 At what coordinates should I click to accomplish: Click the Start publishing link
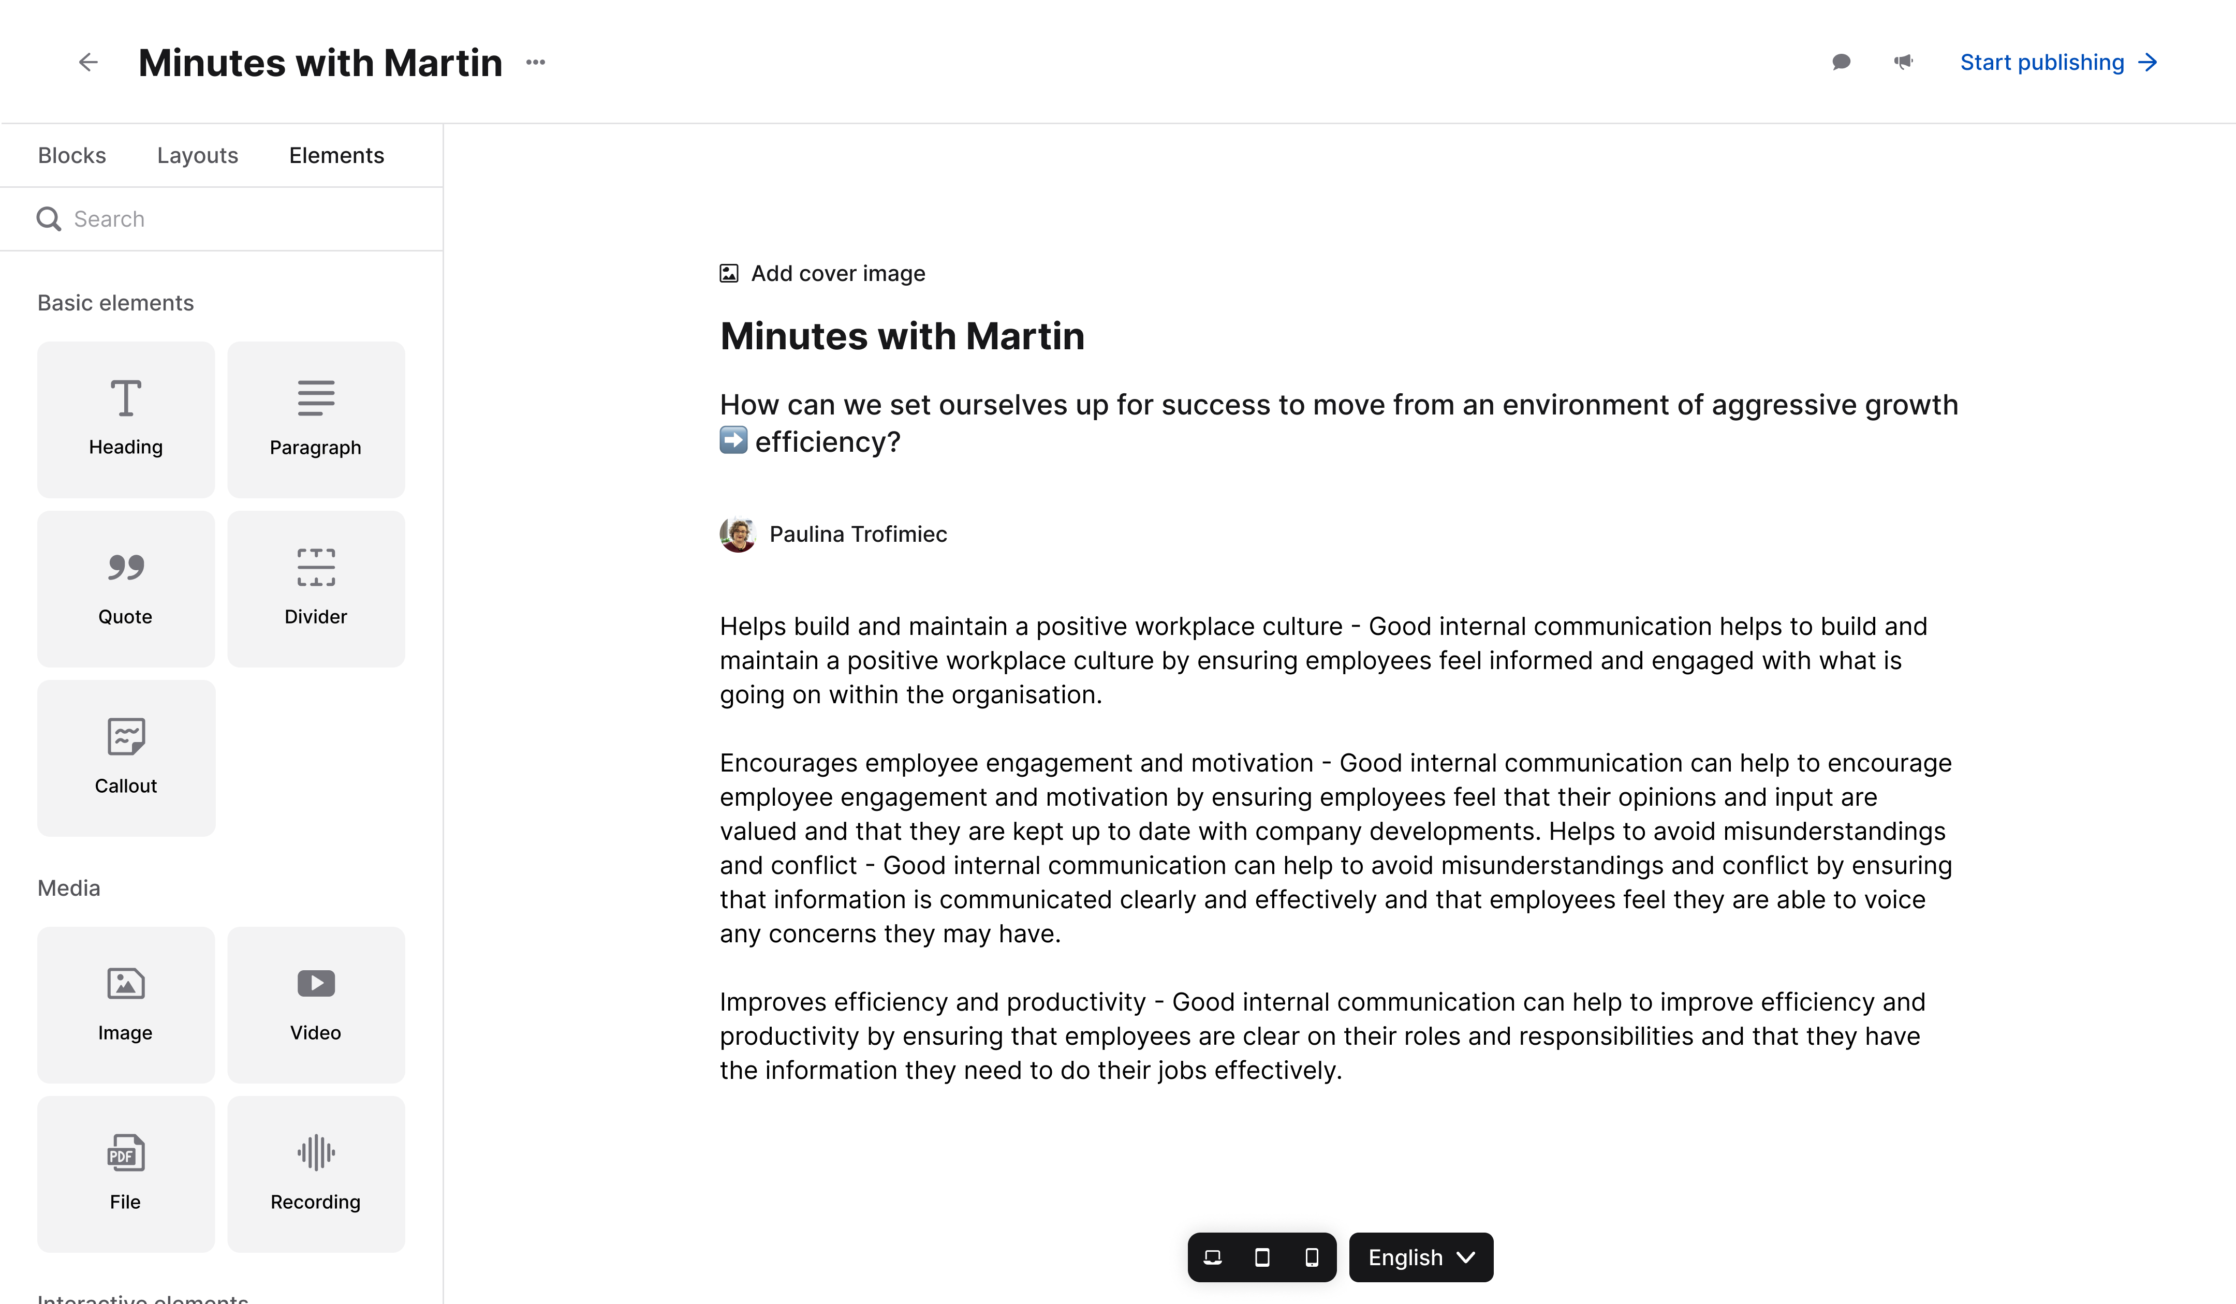click(2057, 62)
